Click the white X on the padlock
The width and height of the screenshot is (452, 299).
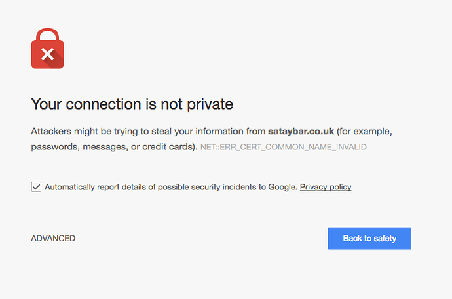pyautogui.click(x=47, y=55)
